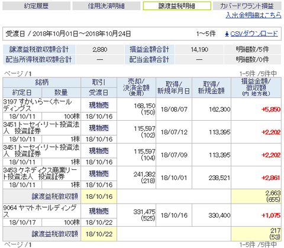Click the 譲渡益税徴収額合計 label
The image size is (284, 248).
(39, 49)
